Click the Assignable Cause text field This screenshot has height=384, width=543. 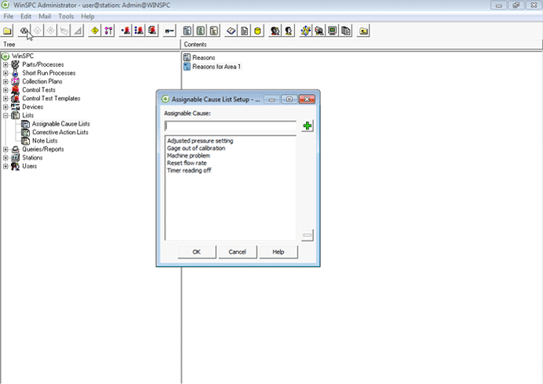pos(230,125)
